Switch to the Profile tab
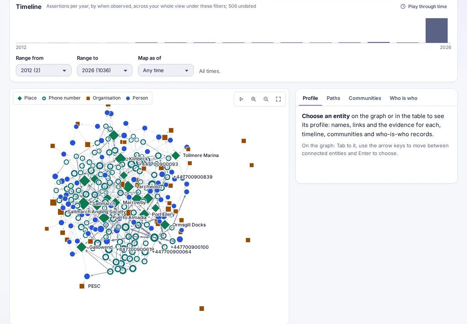The height and width of the screenshot is (324, 467). (x=310, y=98)
